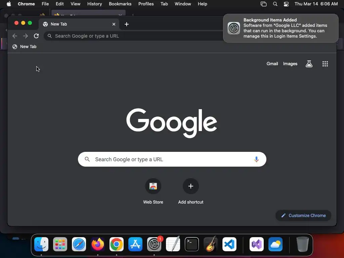The height and width of the screenshot is (258, 344).
Task: Open the Web Store shortcut
Action: [x=153, y=191]
